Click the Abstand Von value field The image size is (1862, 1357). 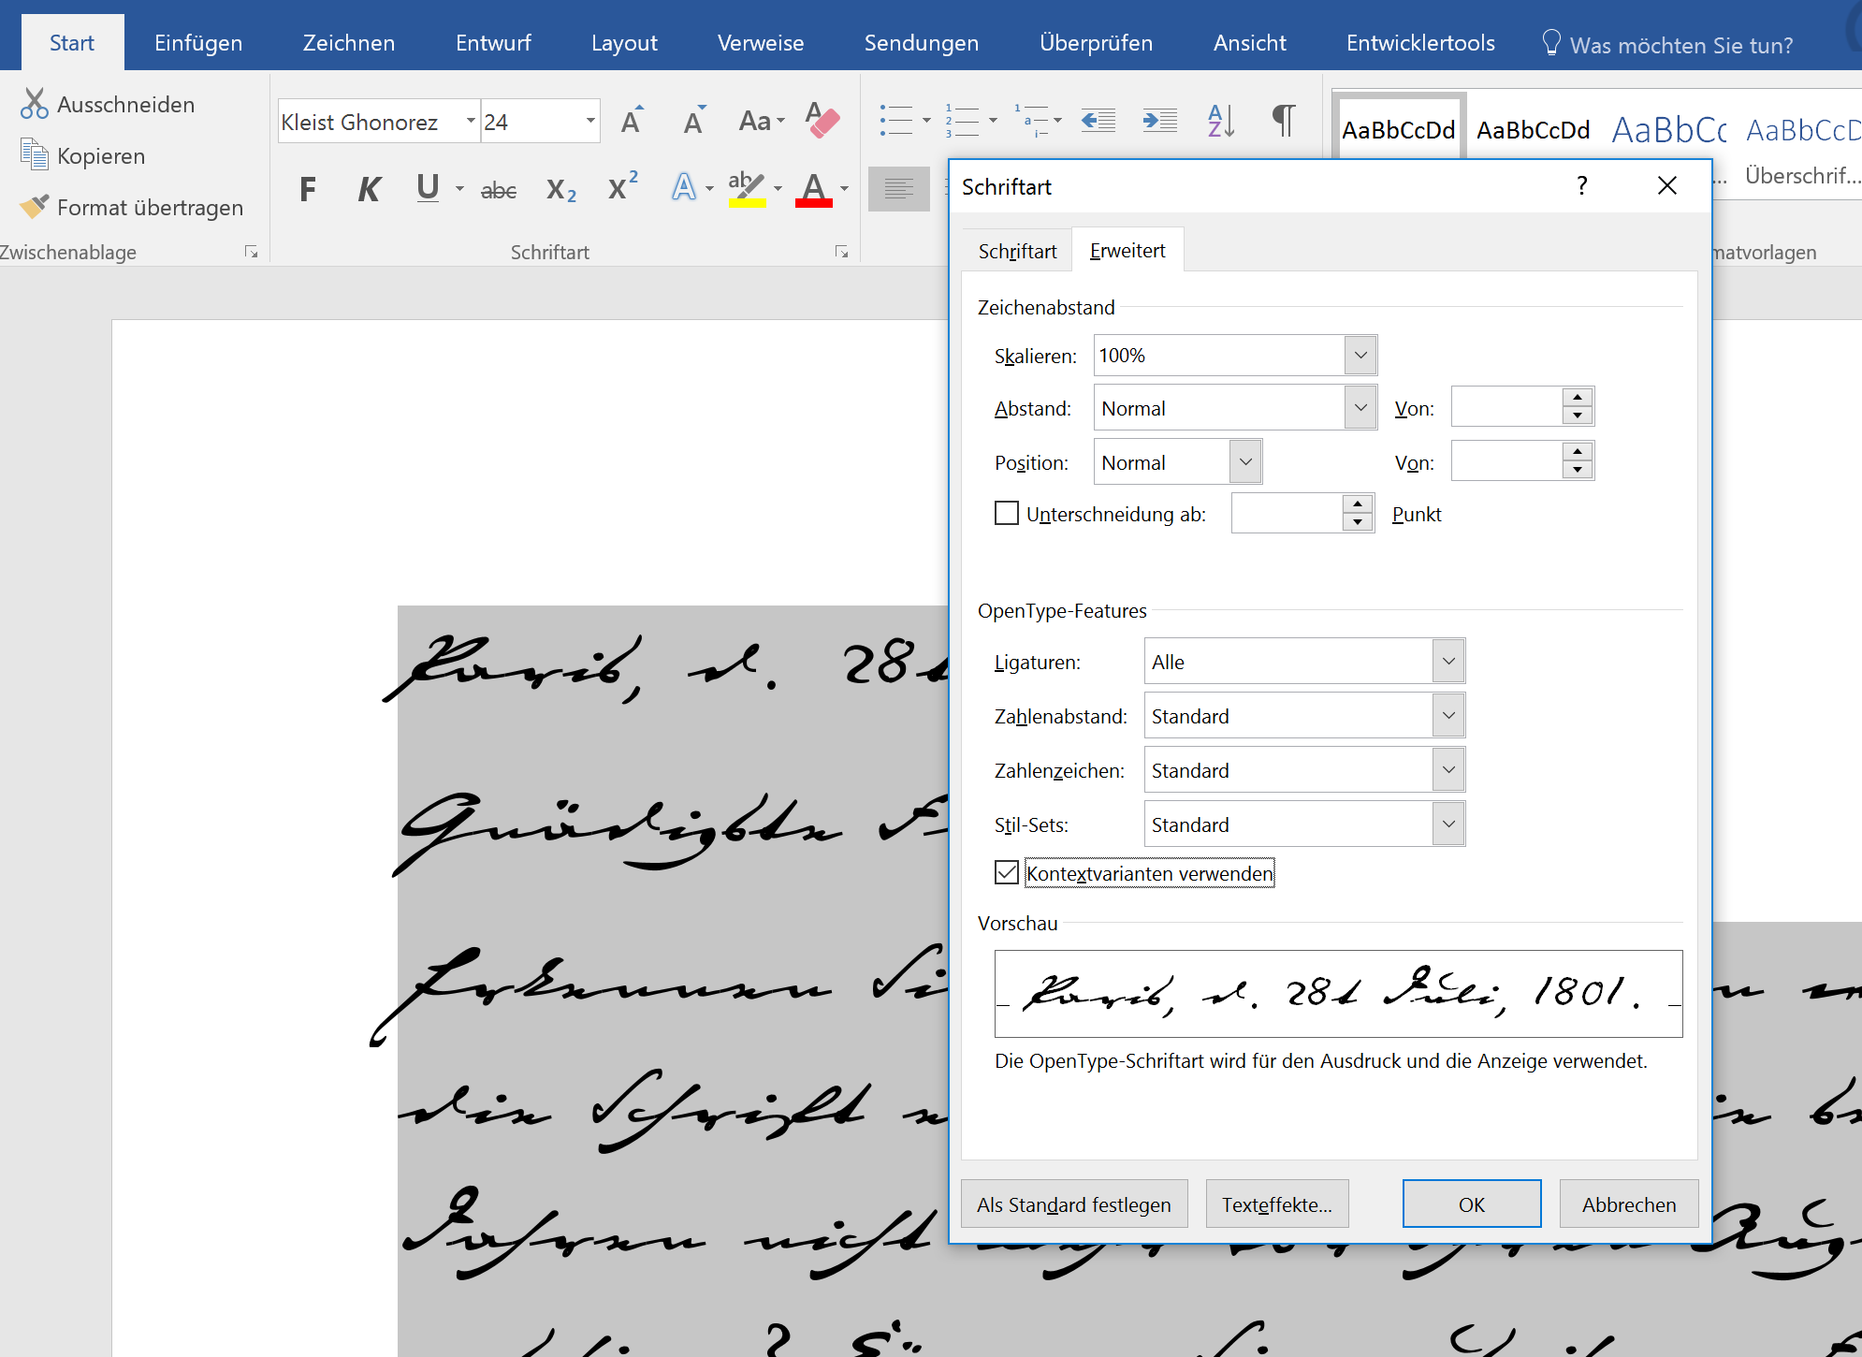click(1506, 407)
